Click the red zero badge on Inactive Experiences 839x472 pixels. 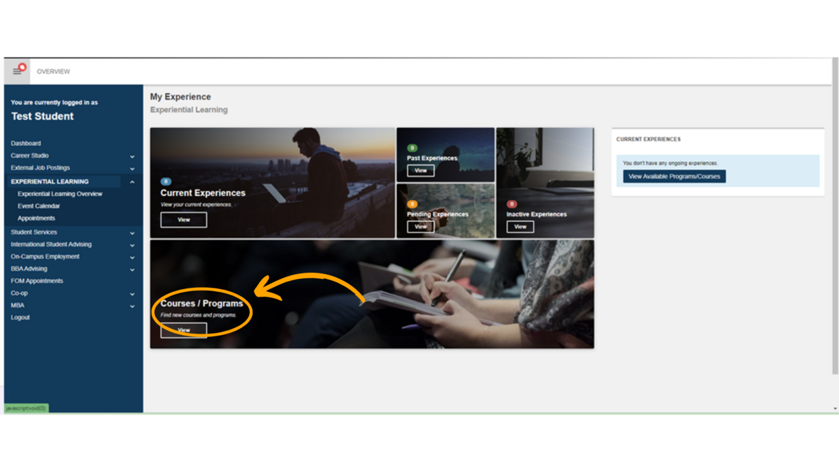pyautogui.click(x=511, y=203)
